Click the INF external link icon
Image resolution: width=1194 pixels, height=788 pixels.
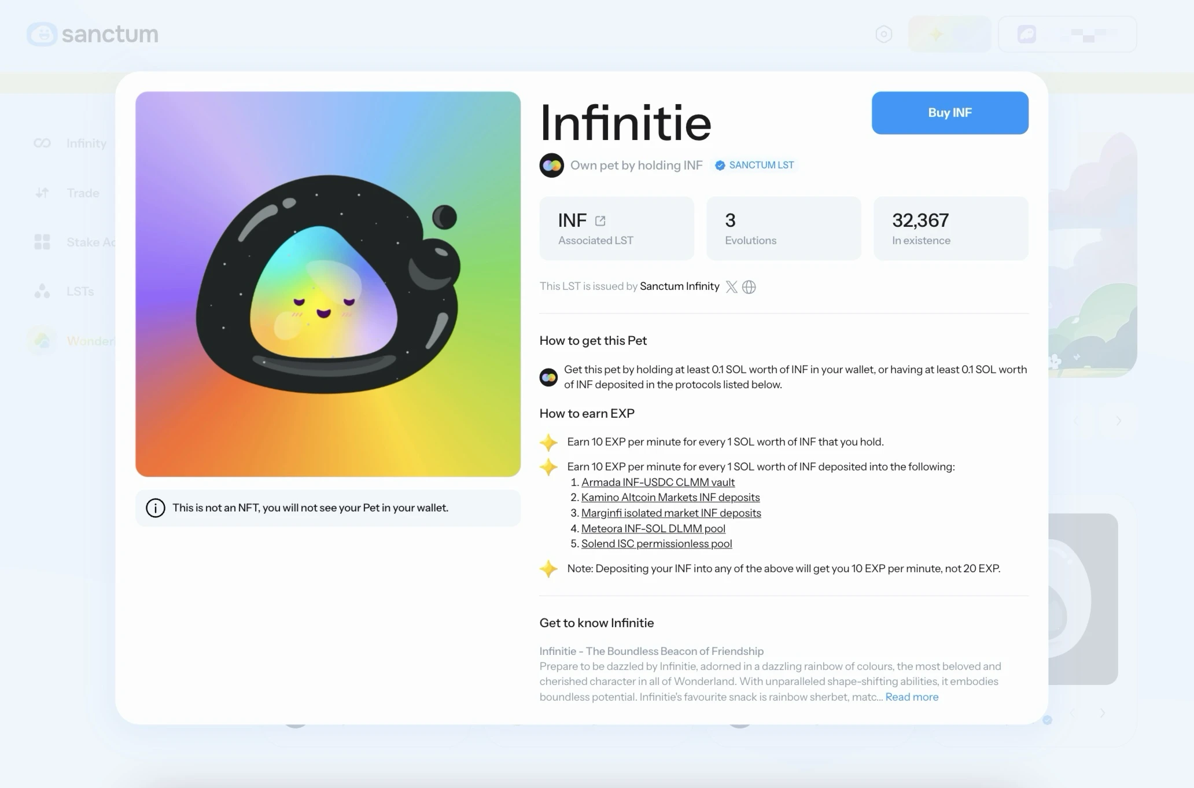point(600,221)
